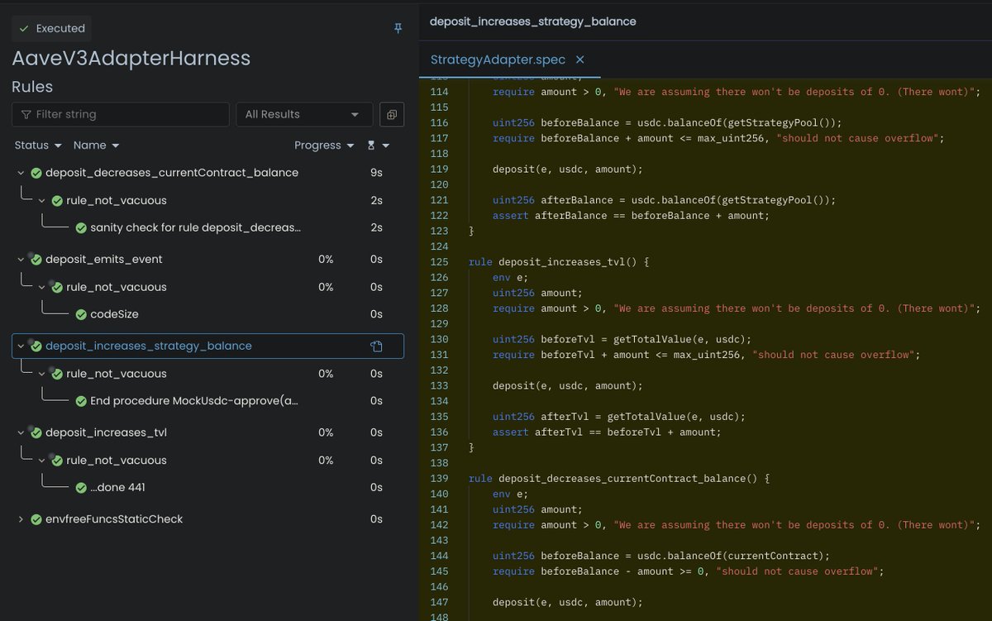The width and height of the screenshot is (992, 621).
Task: Click line 122 assert afterBalance statement
Action: 631,215
